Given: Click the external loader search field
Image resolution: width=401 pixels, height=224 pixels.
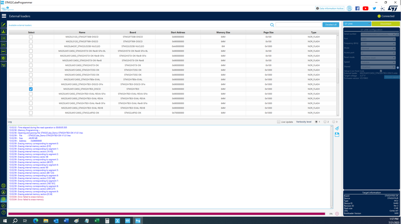Looking at the screenshot, I should coord(298,24).
